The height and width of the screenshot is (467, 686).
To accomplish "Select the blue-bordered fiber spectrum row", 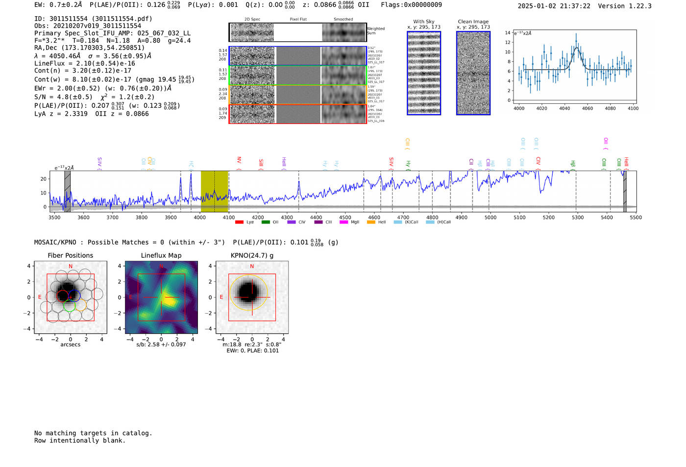I will [297, 56].
